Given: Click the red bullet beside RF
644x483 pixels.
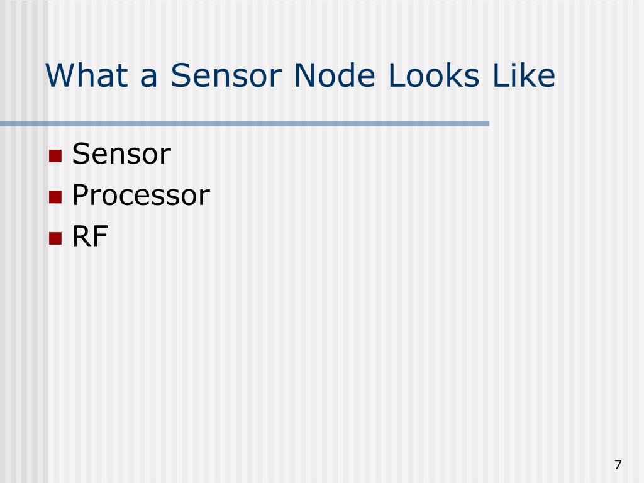Looking at the screenshot, I should coord(55,238).
